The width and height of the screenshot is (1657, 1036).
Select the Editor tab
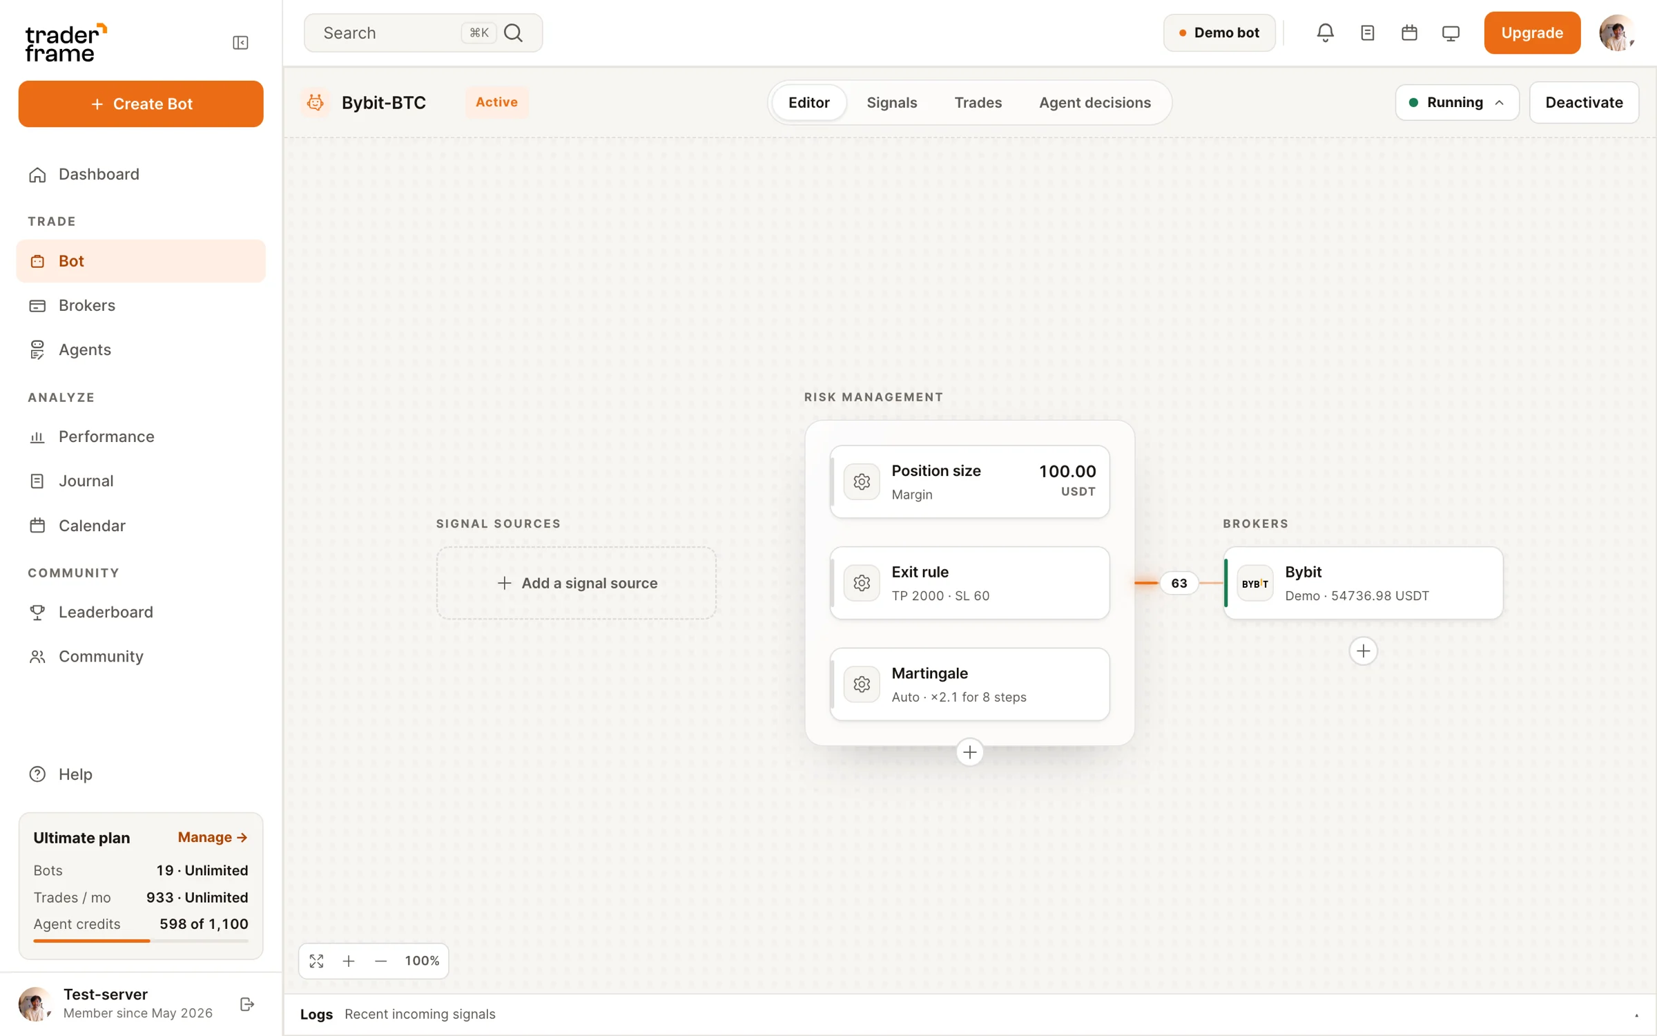click(808, 102)
